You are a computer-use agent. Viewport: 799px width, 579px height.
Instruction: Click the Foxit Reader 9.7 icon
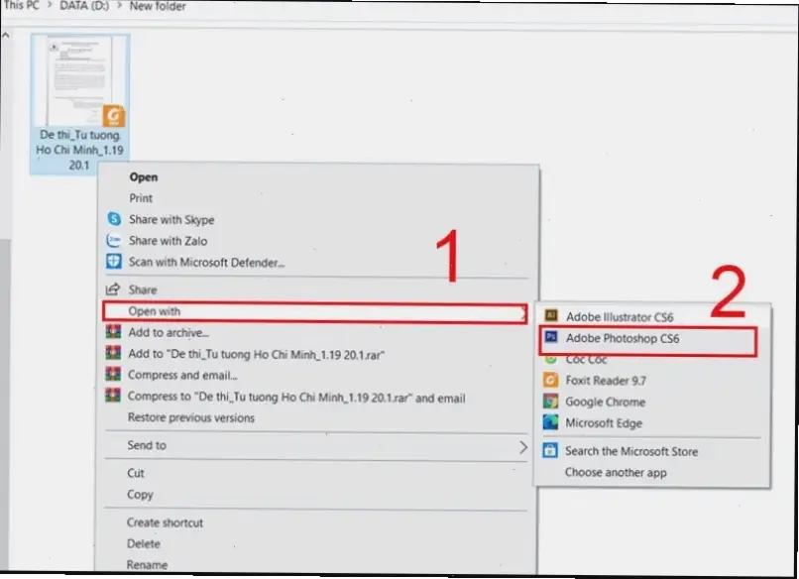point(549,380)
